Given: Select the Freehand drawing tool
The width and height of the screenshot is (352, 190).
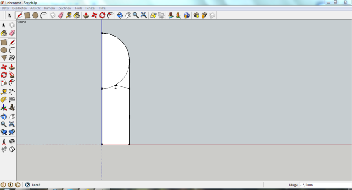Looking at the screenshot, I should [12, 58].
